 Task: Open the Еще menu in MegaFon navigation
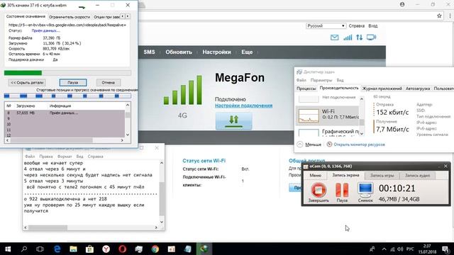point(247,52)
